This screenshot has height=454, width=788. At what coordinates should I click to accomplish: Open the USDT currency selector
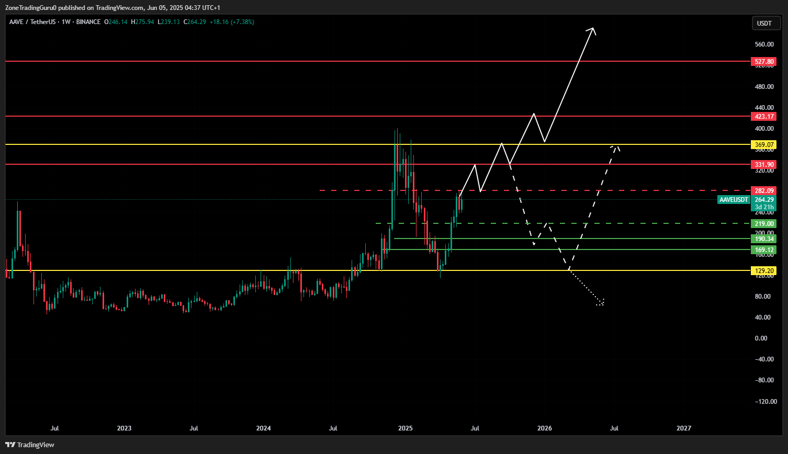(x=765, y=24)
